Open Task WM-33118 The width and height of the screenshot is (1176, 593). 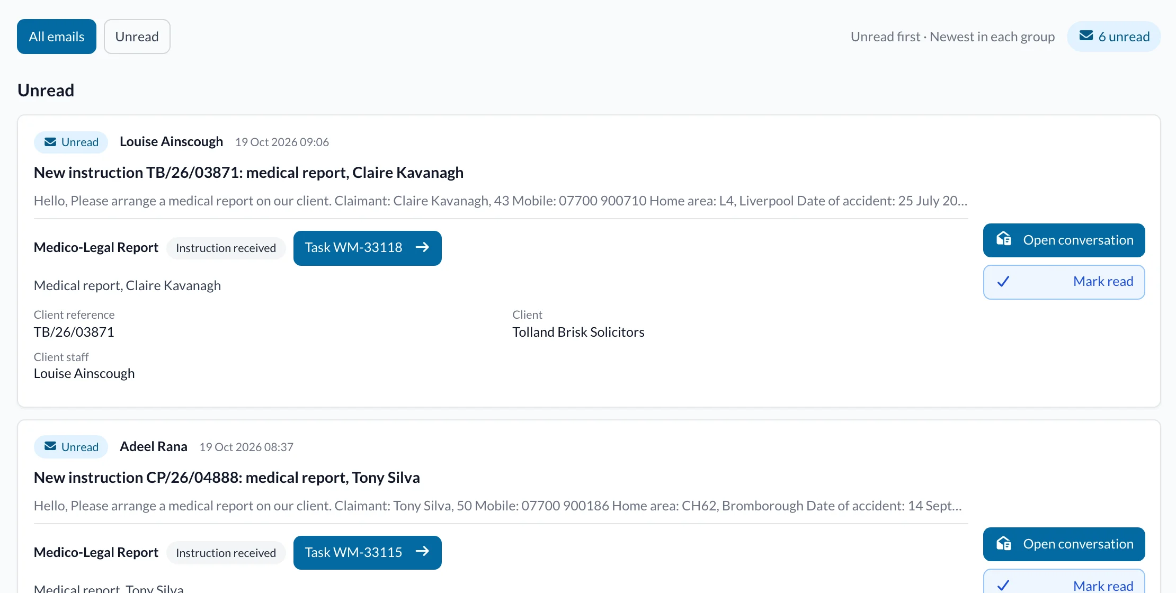pos(368,248)
